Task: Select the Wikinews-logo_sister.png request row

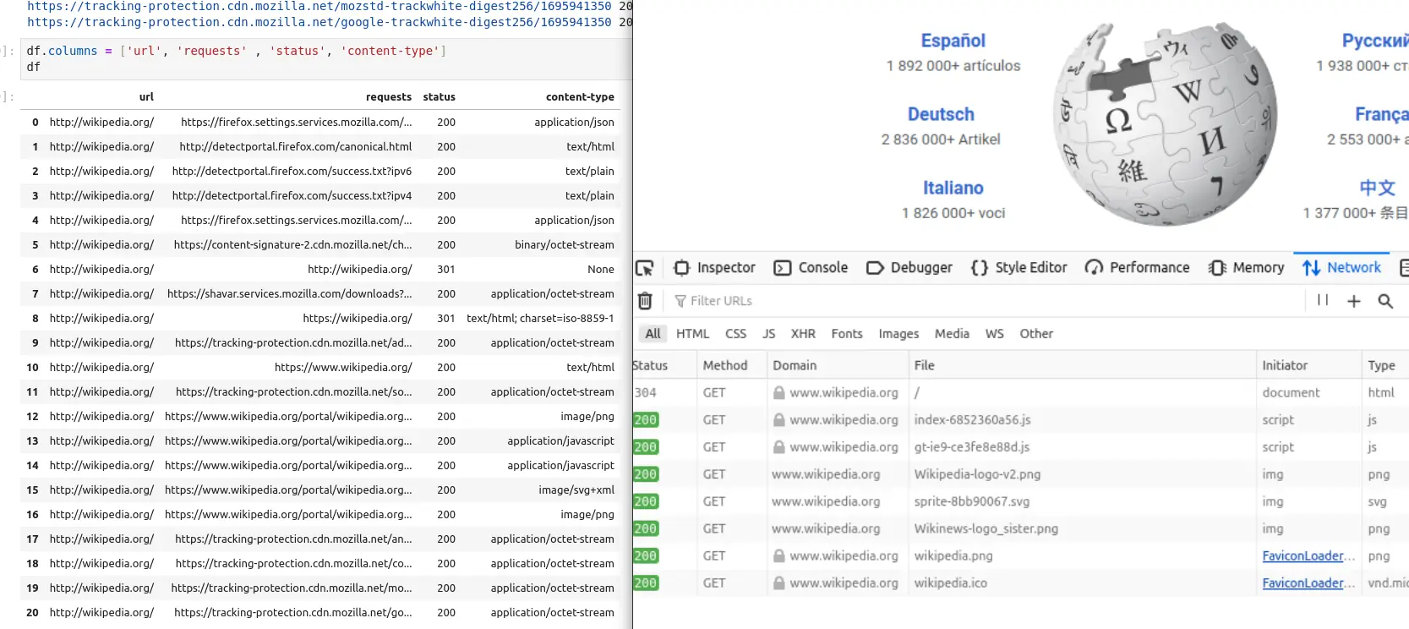Action: 1021,529
